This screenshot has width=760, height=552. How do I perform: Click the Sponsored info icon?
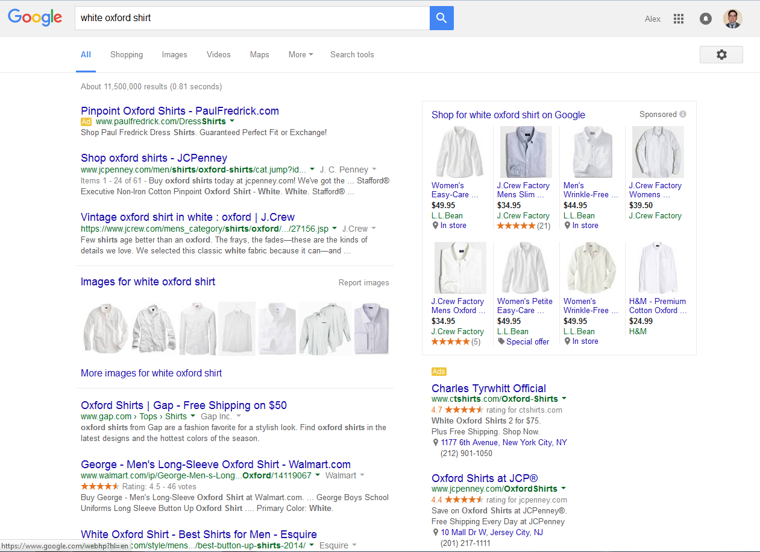tap(683, 114)
